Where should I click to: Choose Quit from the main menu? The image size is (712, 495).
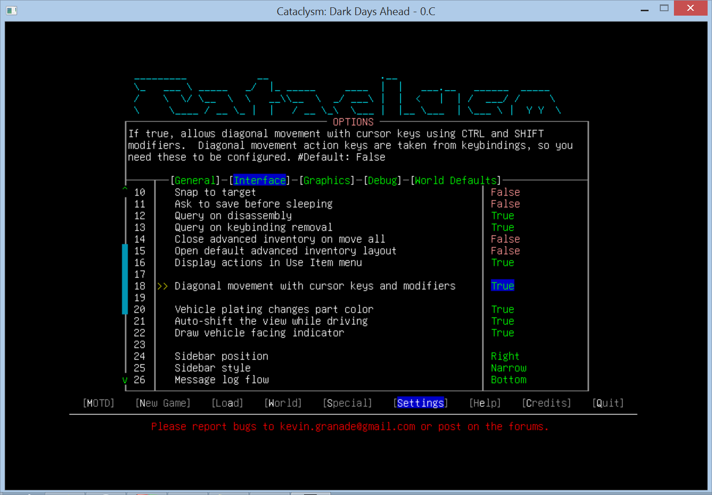[608, 403]
